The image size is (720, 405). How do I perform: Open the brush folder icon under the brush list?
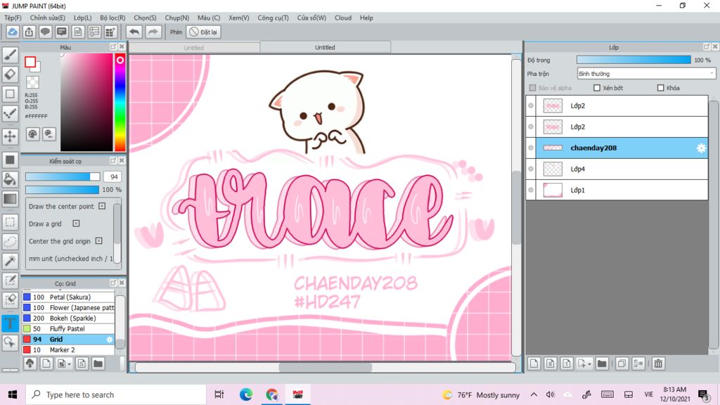point(98,364)
